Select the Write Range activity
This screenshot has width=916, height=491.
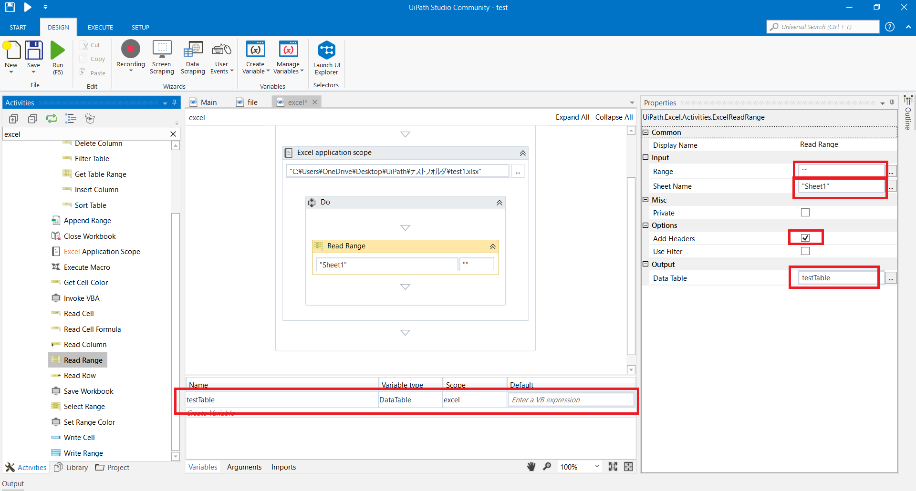coord(77,453)
